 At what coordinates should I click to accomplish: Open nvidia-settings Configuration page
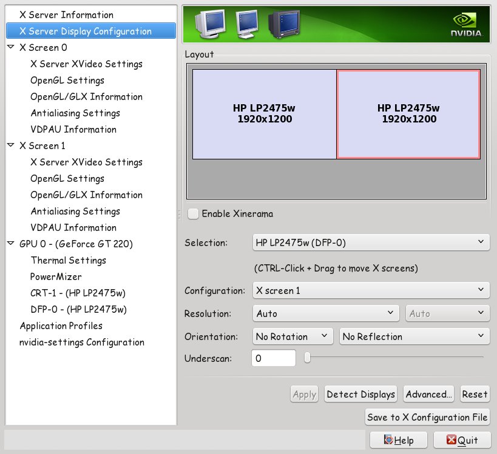[82, 342]
